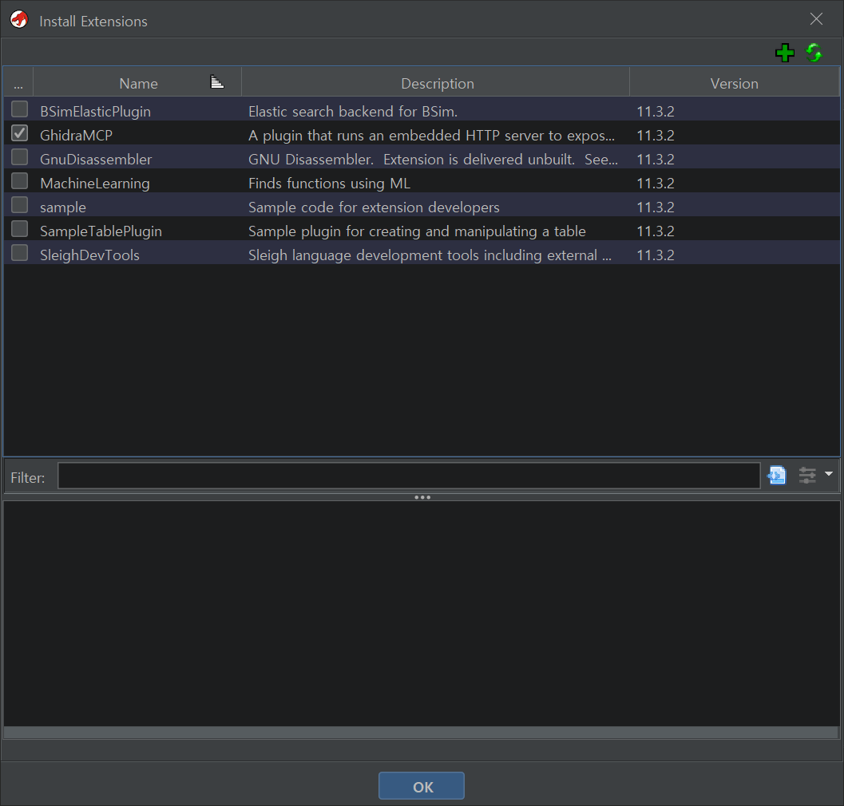Close the Install Extensions dialog
Viewport: 844px width, 806px height.
coord(816,19)
